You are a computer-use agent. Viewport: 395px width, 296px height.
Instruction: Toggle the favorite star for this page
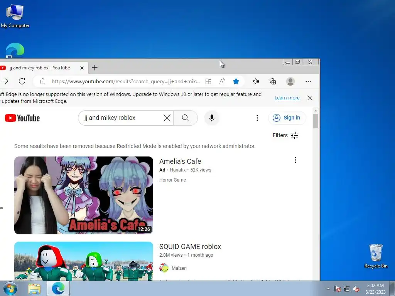pyautogui.click(x=236, y=81)
